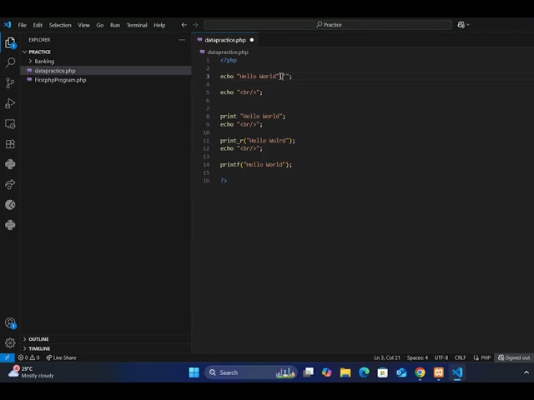This screenshot has height=400, width=534.
Task: Open the View menu
Action: point(83,25)
